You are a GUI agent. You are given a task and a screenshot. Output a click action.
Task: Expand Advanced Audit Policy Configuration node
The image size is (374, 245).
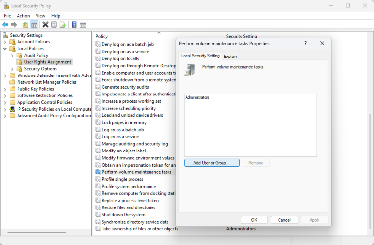coord(5,116)
